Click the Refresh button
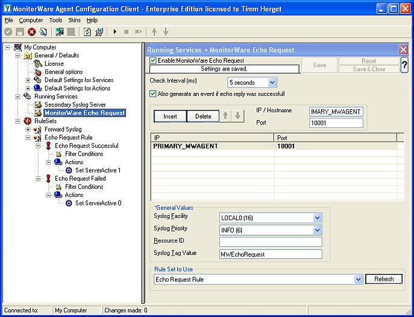Viewport: 414px width, 317px height. tap(384, 279)
